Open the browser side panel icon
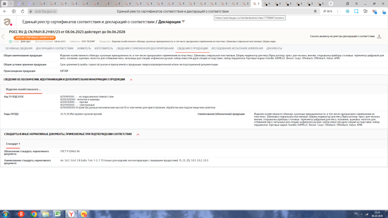 tap(347, 4)
